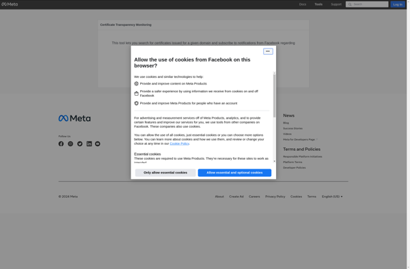Open the About footer link
The image size is (410, 269).
(x=219, y=197)
